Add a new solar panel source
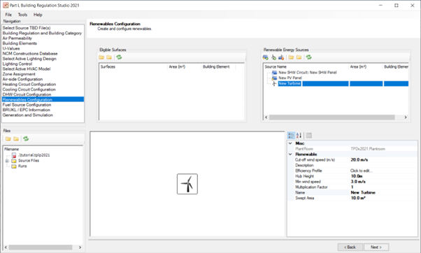This screenshot has height=253, width=421. pyautogui.click(x=265, y=57)
